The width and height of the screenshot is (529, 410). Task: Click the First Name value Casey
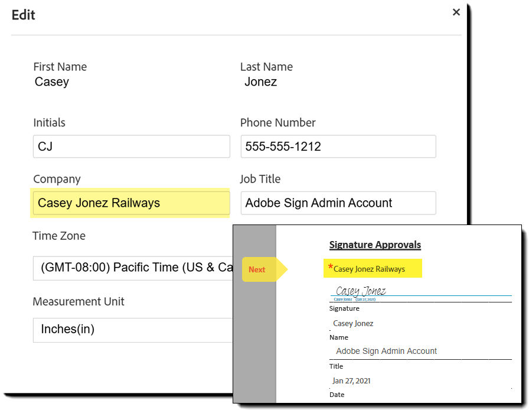click(52, 82)
